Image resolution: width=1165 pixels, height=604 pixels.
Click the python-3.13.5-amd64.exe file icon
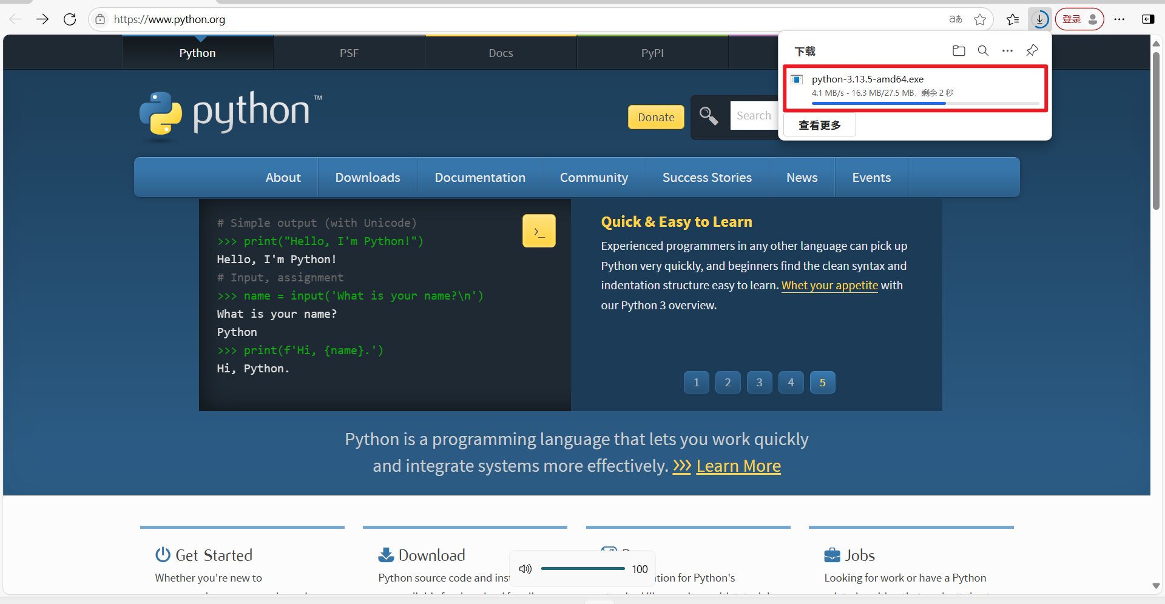coord(797,79)
